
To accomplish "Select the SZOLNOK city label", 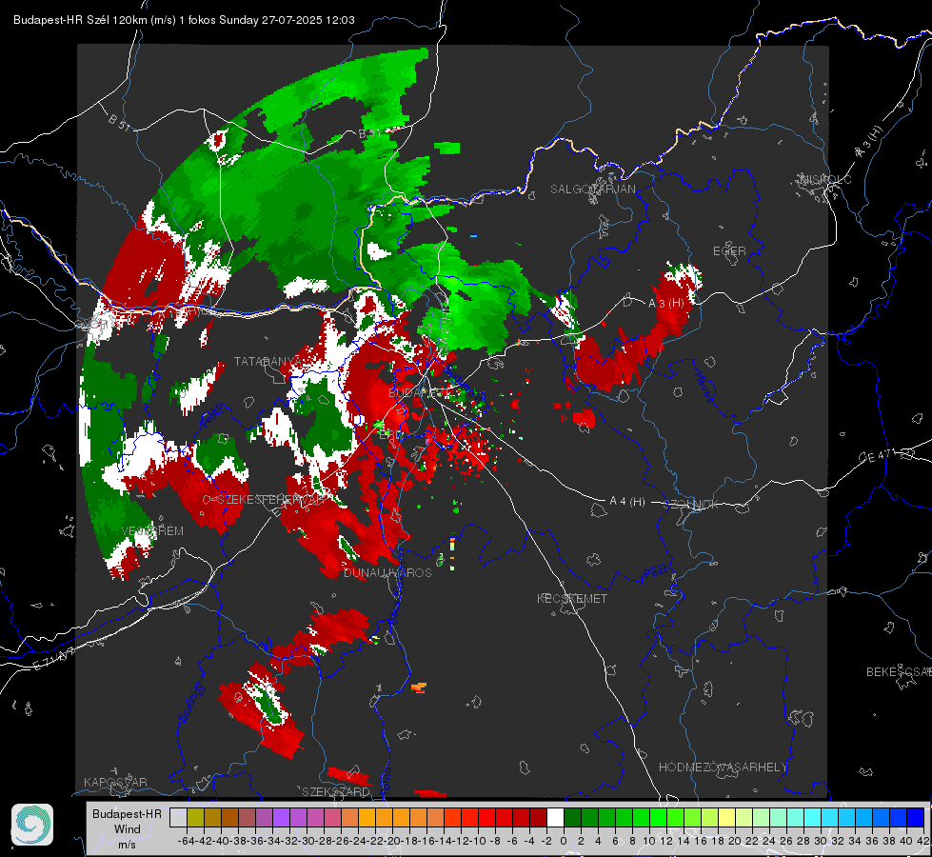I will (691, 505).
